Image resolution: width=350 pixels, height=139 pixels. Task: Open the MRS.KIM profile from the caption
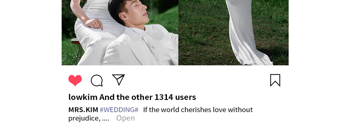click(83, 110)
